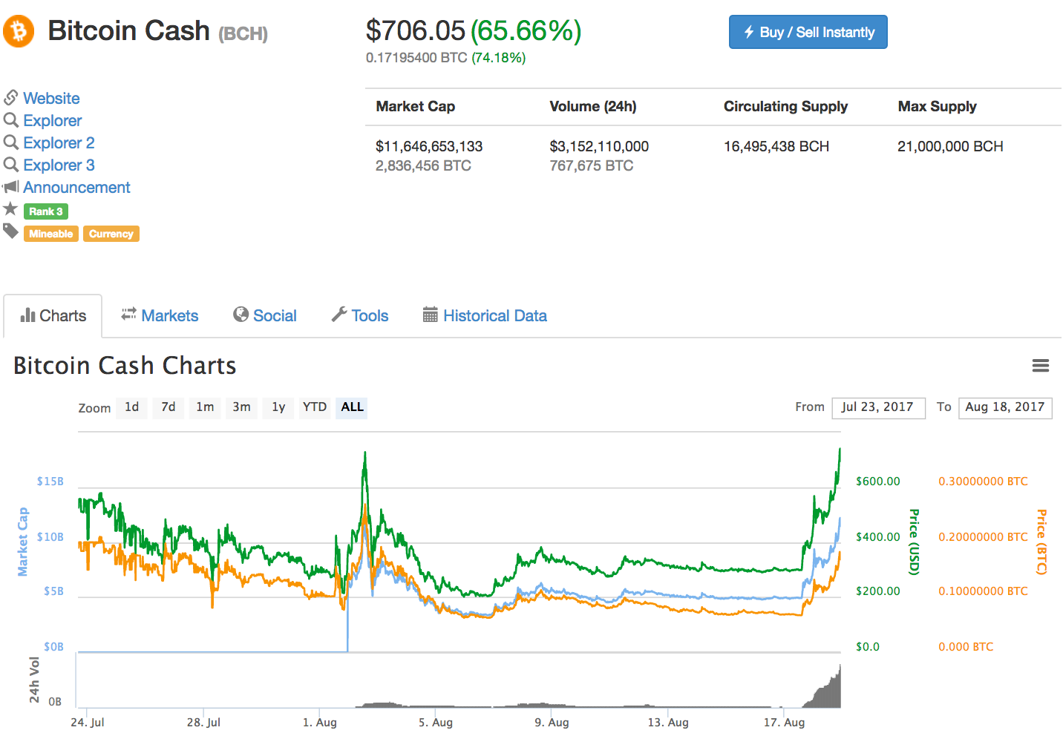Open the chart hamburger menu icon
This screenshot has width=1063, height=736.
tap(1041, 366)
